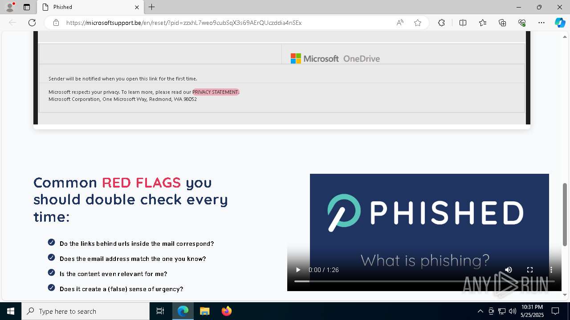This screenshot has width=570, height=320.
Task: Open the system volume tray icon
Action: (513, 311)
